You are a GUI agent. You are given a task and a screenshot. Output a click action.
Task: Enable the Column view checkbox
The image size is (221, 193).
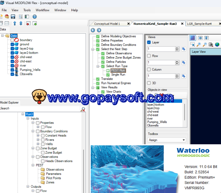149,69
